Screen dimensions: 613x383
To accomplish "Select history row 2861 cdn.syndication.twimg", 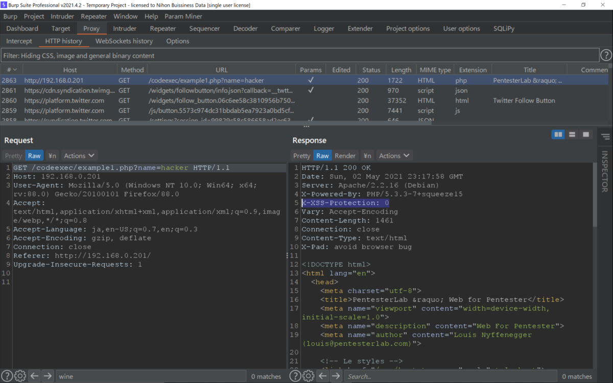I will [x=304, y=90].
